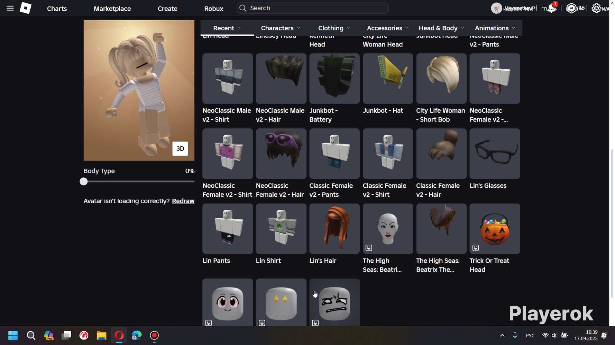Click the page vertical scrollbar
The height and width of the screenshot is (345, 615).
tap(612, 223)
